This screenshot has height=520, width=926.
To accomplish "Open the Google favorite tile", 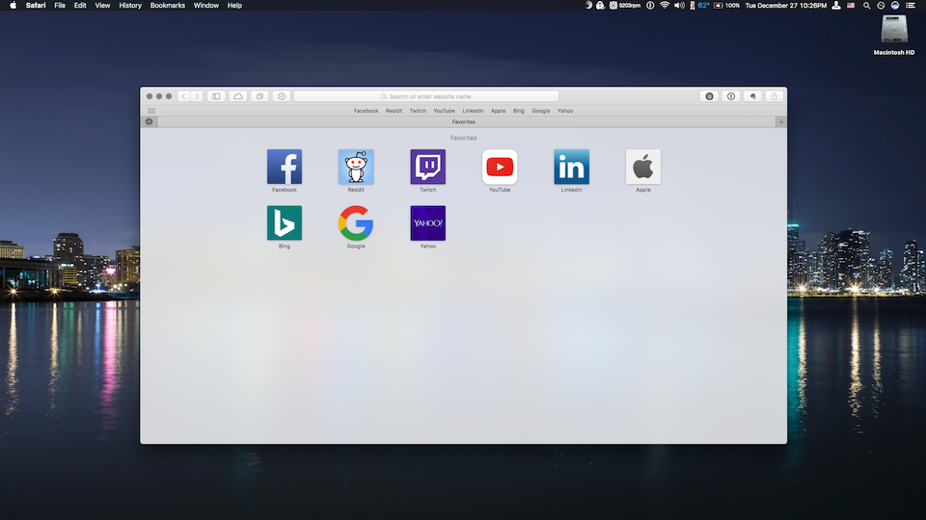I will [x=356, y=227].
